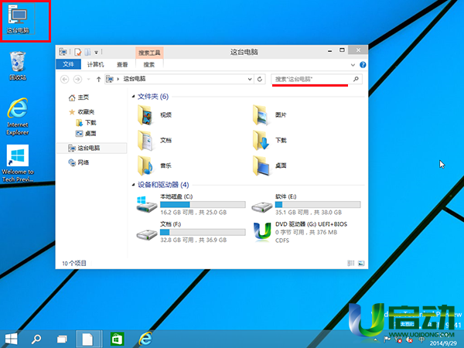The height and width of the screenshot is (348, 464).
Task: Select 本地磁盘 (C:) drive
Action: click(191, 204)
